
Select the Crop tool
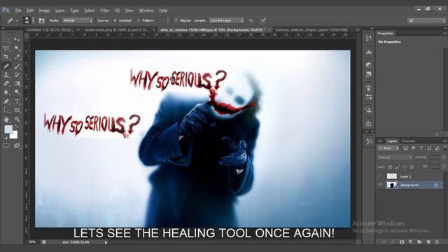click(6, 57)
